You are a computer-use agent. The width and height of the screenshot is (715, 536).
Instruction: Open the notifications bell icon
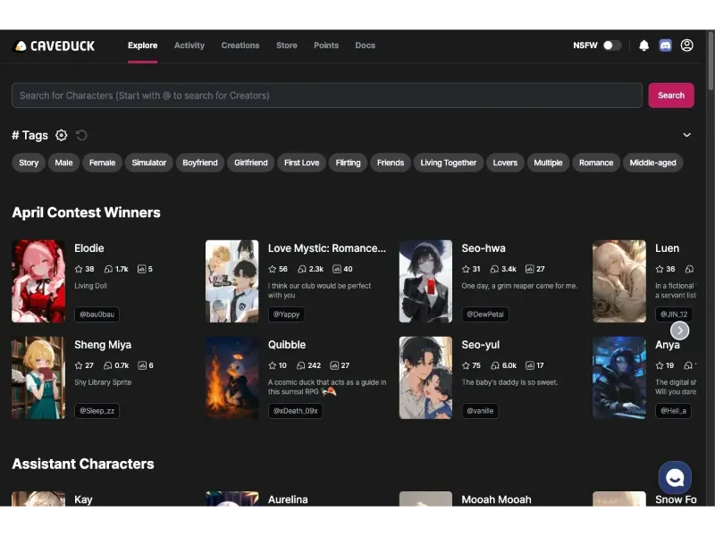tap(643, 45)
